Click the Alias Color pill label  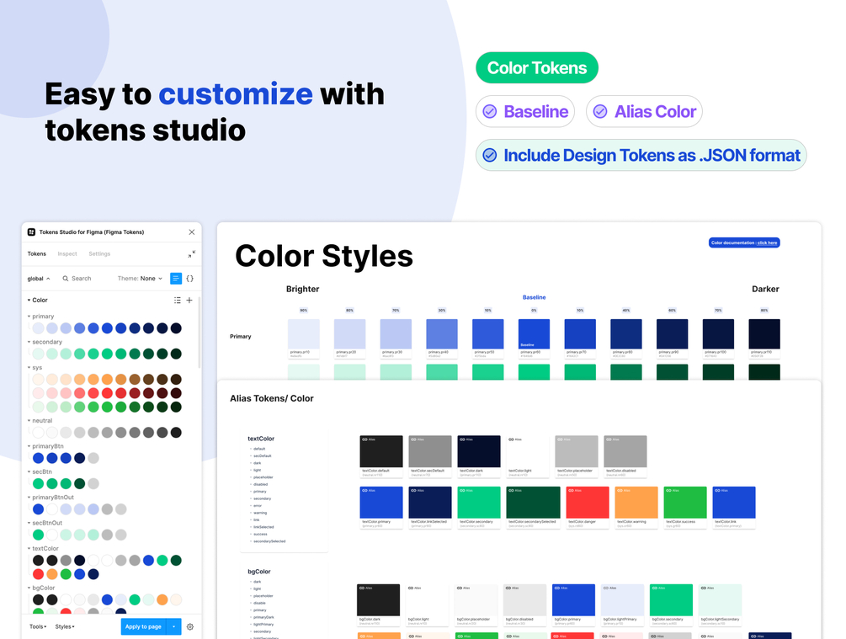(655, 112)
